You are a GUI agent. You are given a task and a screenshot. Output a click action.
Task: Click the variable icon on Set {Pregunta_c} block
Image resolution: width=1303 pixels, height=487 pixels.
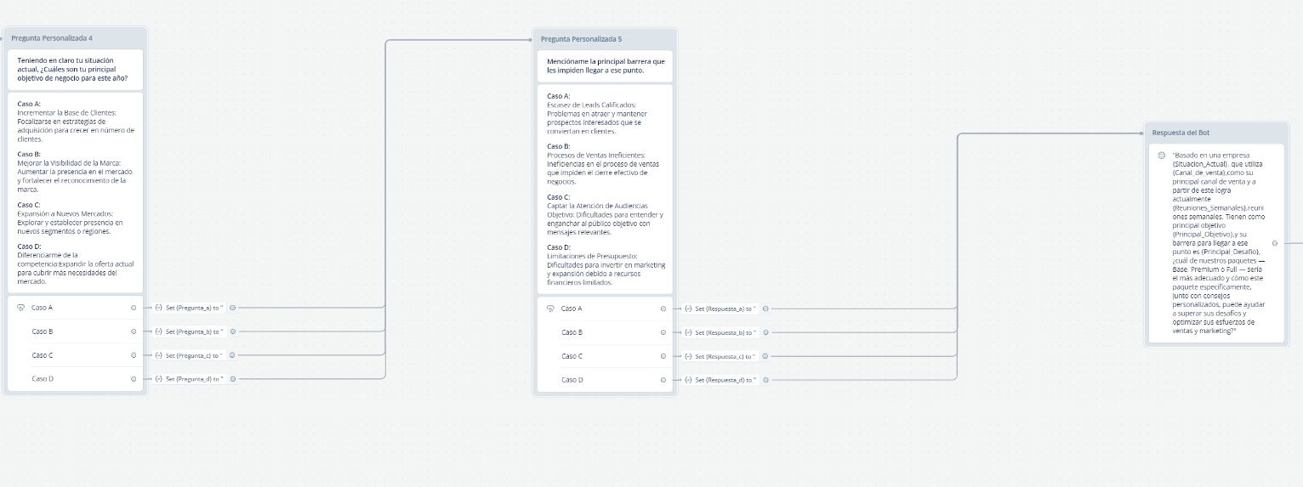(x=158, y=355)
